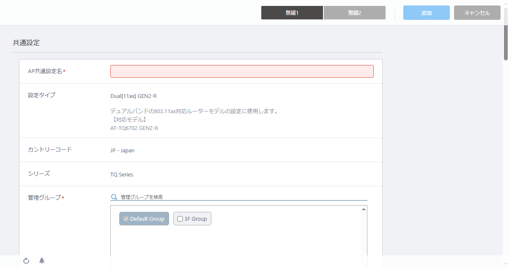Screen dimensions: 509x268
Task: Click the JP - Japan value
Action: pyautogui.click(x=123, y=150)
